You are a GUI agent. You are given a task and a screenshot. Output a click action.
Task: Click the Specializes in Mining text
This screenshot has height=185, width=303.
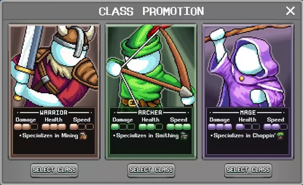(x=50, y=136)
